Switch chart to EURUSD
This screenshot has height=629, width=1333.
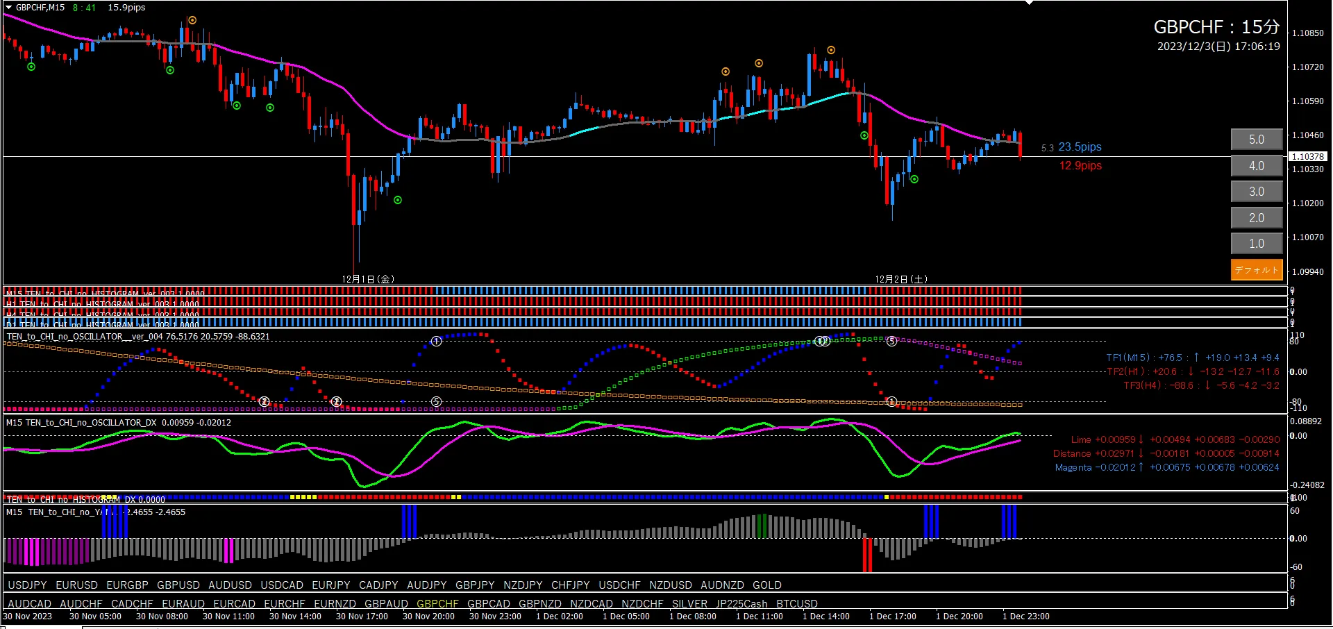click(x=76, y=585)
